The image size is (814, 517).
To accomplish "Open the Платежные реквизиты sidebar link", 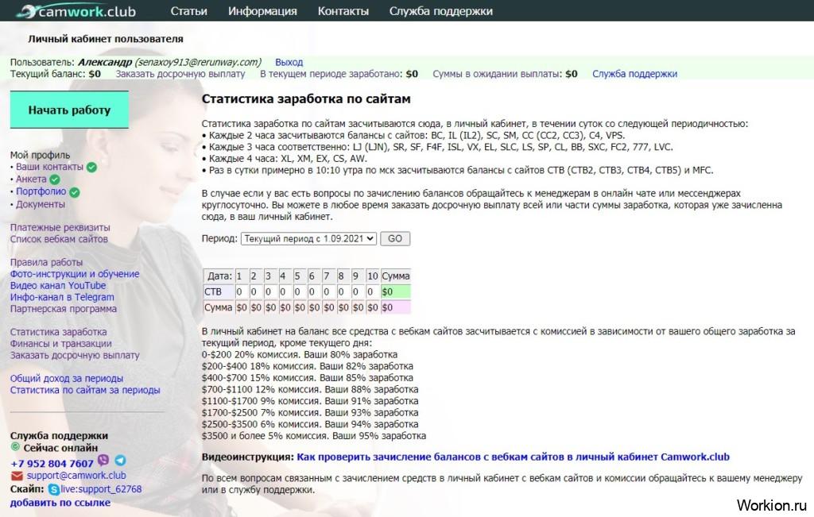I will [x=60, y=227].
